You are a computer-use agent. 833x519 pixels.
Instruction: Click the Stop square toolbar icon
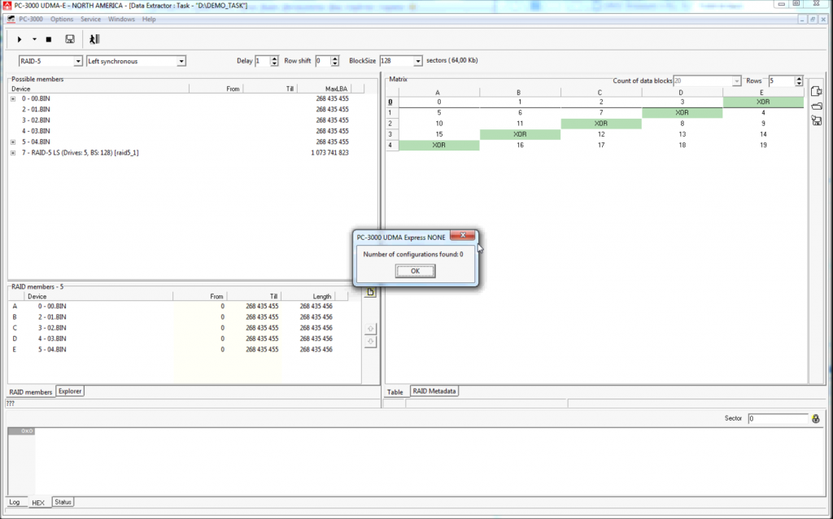[49, 39]
